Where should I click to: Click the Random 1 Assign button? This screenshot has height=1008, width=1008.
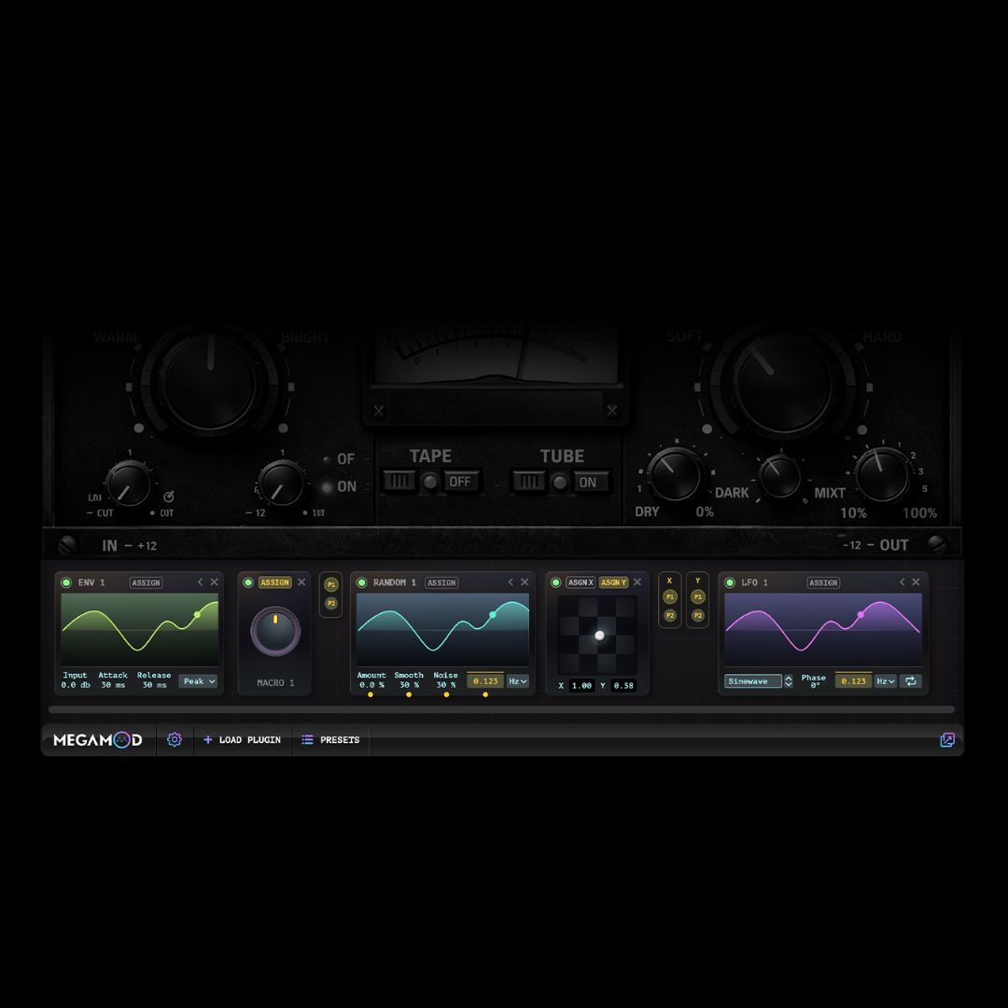click(441, 582)
